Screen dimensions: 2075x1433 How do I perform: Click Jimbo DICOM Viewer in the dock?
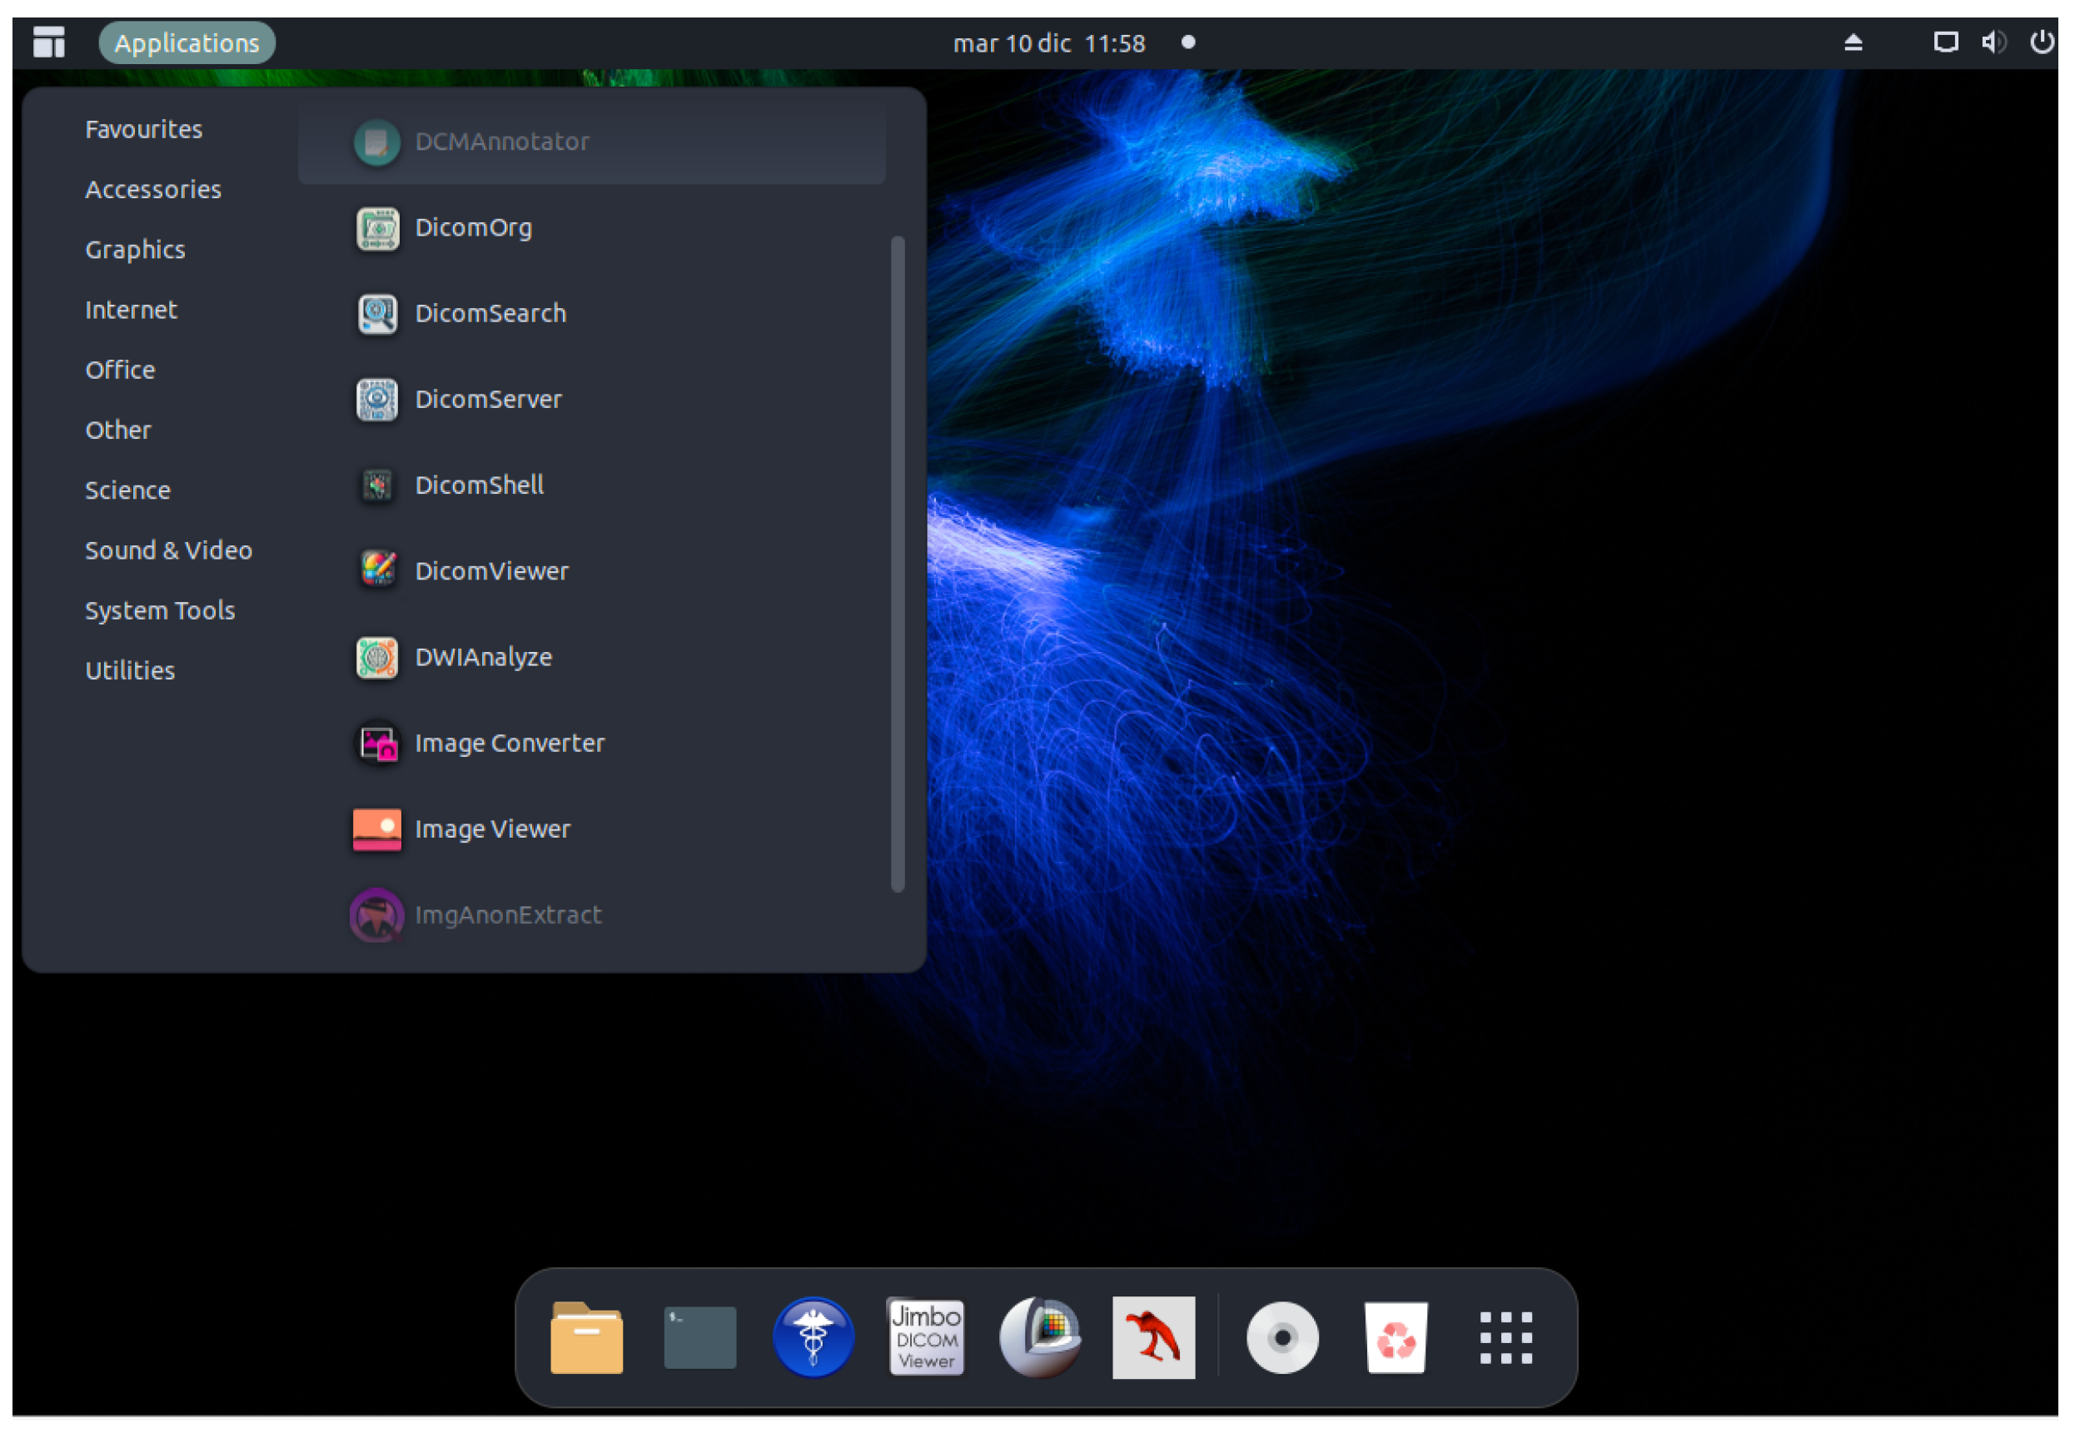[x=927, y=1338]
